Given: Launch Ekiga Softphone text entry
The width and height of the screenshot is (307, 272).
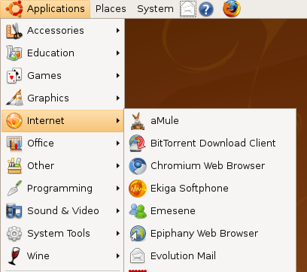Looking at the screenshot, I should click(190, 189).
